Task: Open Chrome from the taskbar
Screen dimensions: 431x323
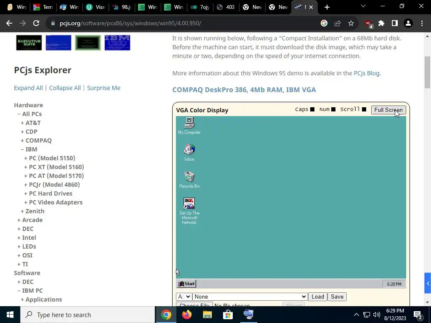Action: (x=166, y=315)
